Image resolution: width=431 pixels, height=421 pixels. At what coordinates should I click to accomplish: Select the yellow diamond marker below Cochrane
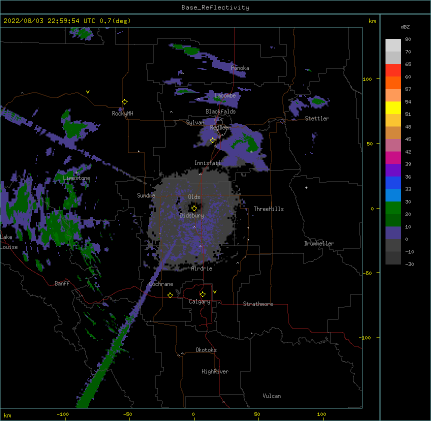[170, 295]
